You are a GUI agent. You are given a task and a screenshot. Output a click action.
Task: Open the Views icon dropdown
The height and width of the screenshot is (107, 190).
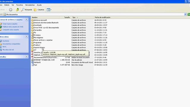click(x=49, y=10)
